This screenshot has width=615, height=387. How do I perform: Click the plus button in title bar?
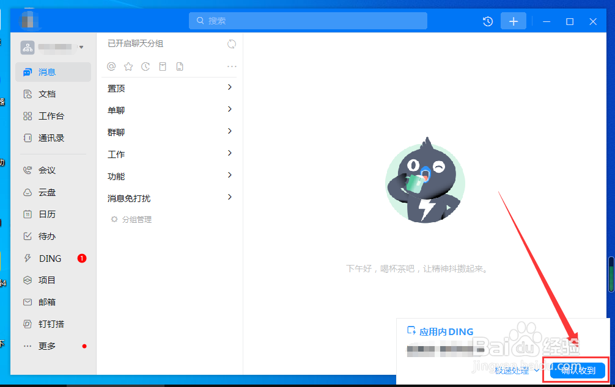[x=514, y=21]
